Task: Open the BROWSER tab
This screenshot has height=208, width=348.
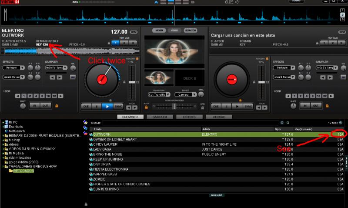Action: pyautogui.click(x=130, y=117)
